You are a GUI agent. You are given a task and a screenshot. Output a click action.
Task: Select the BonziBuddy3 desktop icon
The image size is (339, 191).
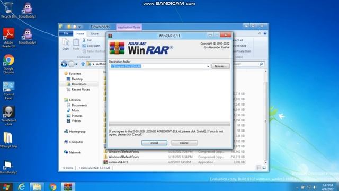[27, 10]
